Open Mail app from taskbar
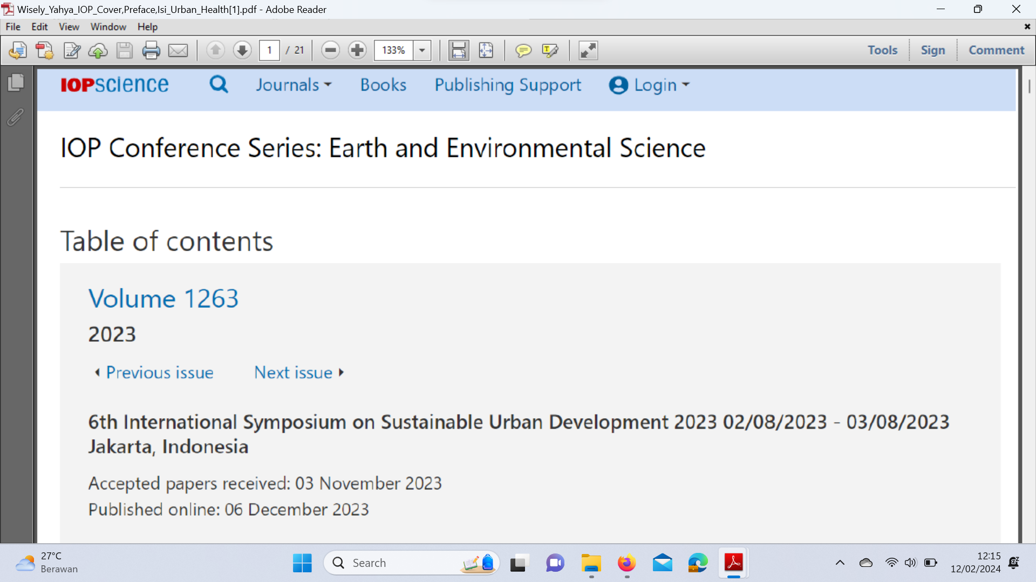This screenshot has width=1036, height=582. pos(662,563)
